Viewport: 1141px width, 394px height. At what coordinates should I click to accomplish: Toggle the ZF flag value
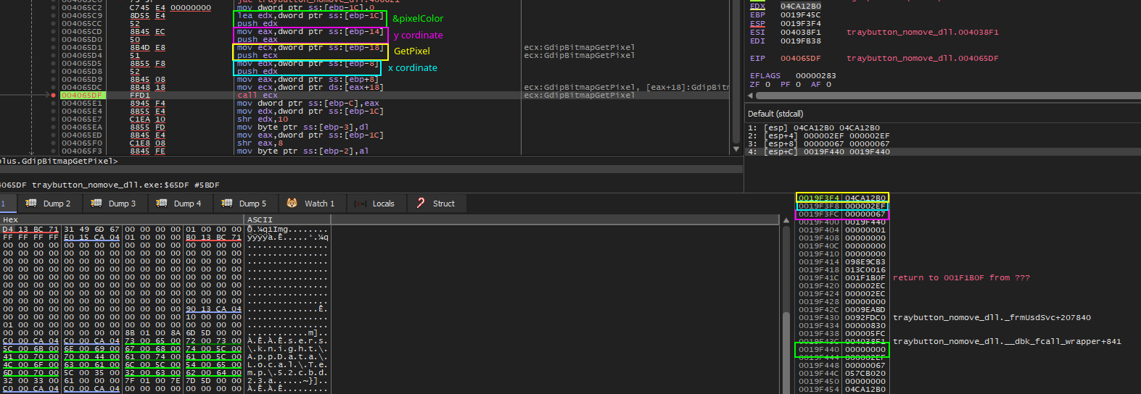[x=767, y=84]
